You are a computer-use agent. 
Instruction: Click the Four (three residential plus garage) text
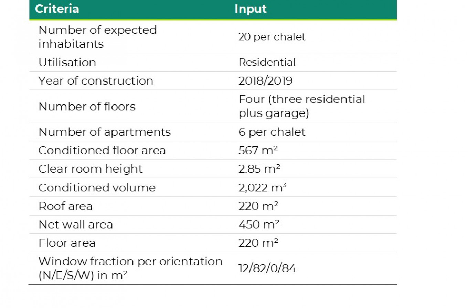coord(302,106)
